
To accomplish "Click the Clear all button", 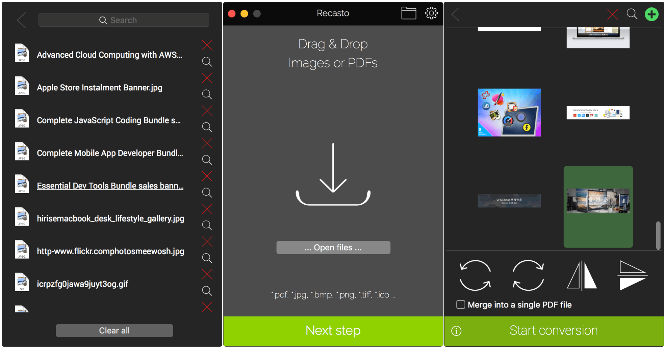I will pos(114,330).
